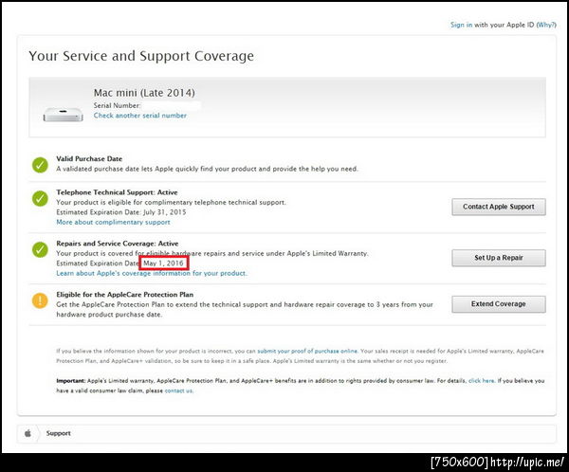This screenshot has width=569, height=472.
Task: Click the green checkmark beside Telephone Technical Support
Action: point(40,198)
